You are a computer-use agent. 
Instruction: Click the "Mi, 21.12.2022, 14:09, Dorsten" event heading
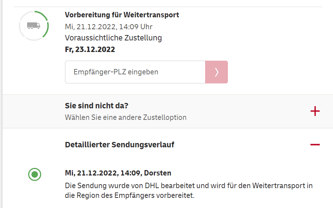tap(118, 173)
